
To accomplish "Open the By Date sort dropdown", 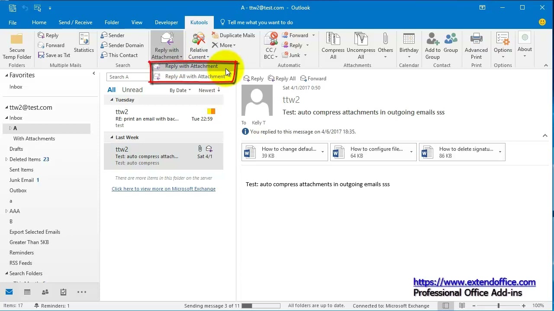I will pos(180,90).
